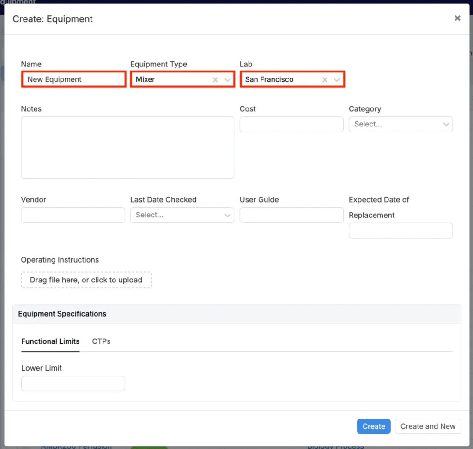Click the Equipment Specifications section header
The image size is (473, 449).
(x=62, y=314)
